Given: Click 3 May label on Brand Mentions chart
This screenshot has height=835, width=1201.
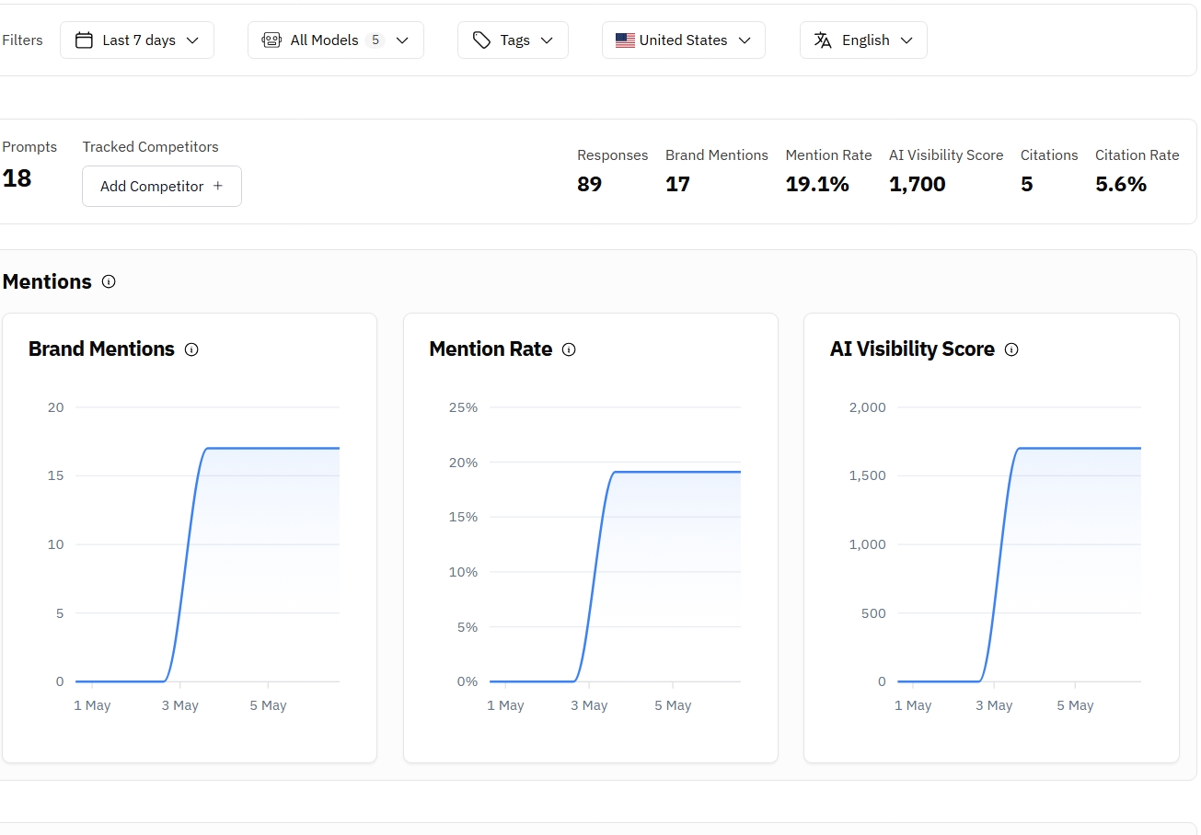Looking at the screenshot, I should point(179,705).
